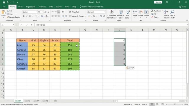Viewport: 189px width, 106px height.
Task: Switch to the Sheet3 worksheet tab
Action: pyautogui.click(x=27, y=101)
